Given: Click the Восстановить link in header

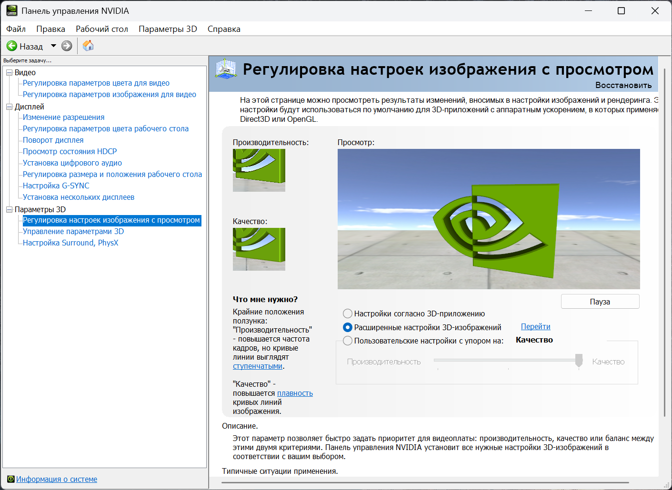Looking at the screenshot, I should (623, 85).
